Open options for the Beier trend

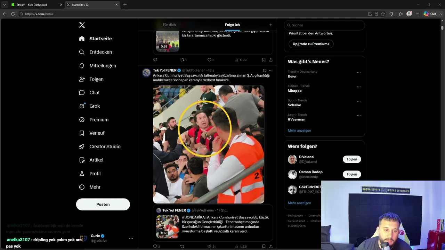coord(359,73)
